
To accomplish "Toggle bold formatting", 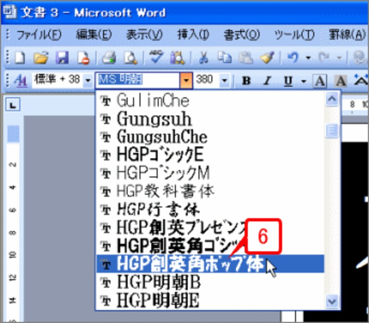I will point(246,80).
